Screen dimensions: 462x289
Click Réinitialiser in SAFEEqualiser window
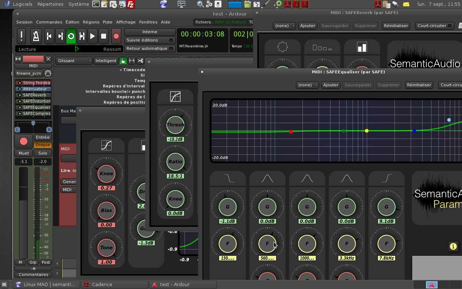point(419,85)
